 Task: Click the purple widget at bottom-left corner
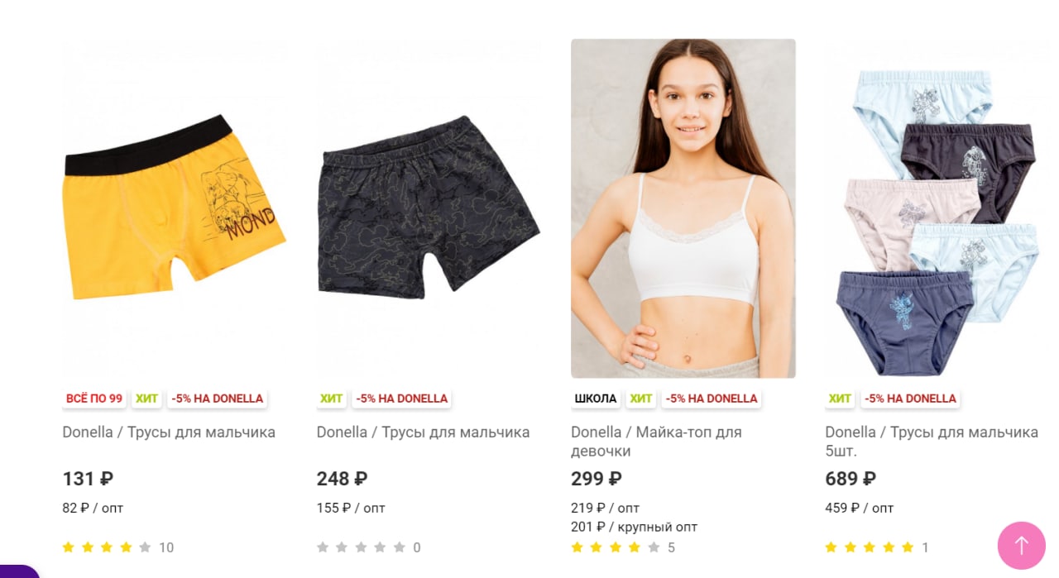pos(18,571)
